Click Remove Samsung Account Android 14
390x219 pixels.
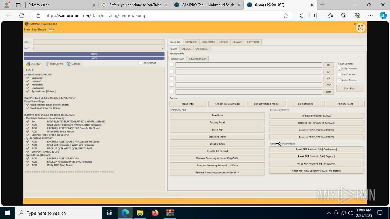(x=217, y=172)
